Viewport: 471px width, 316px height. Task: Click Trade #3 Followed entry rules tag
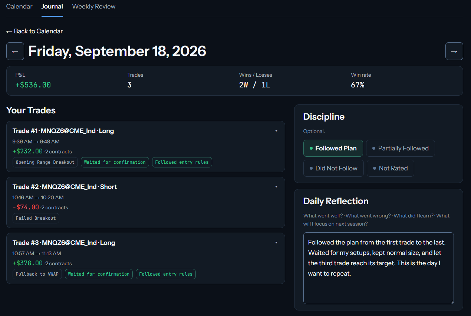coord(166,274)
